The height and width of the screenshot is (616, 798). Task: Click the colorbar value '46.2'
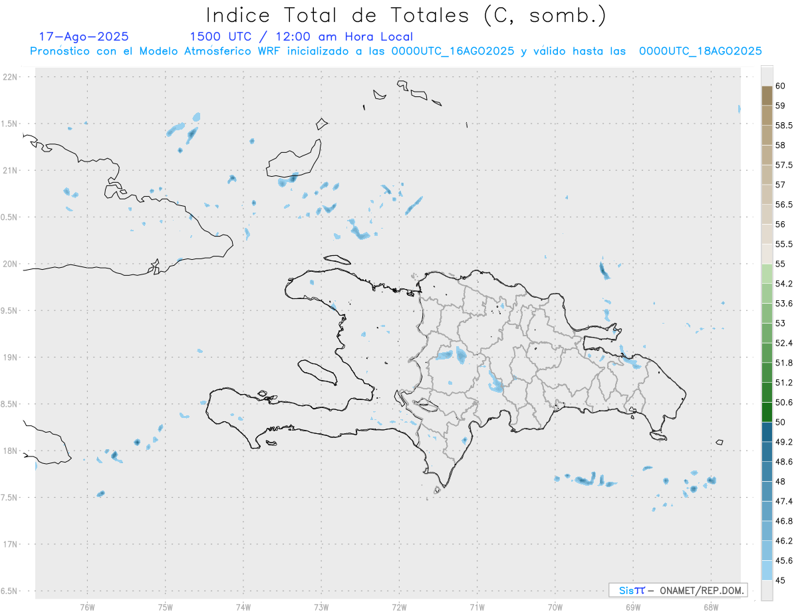[x=783, y=541]
